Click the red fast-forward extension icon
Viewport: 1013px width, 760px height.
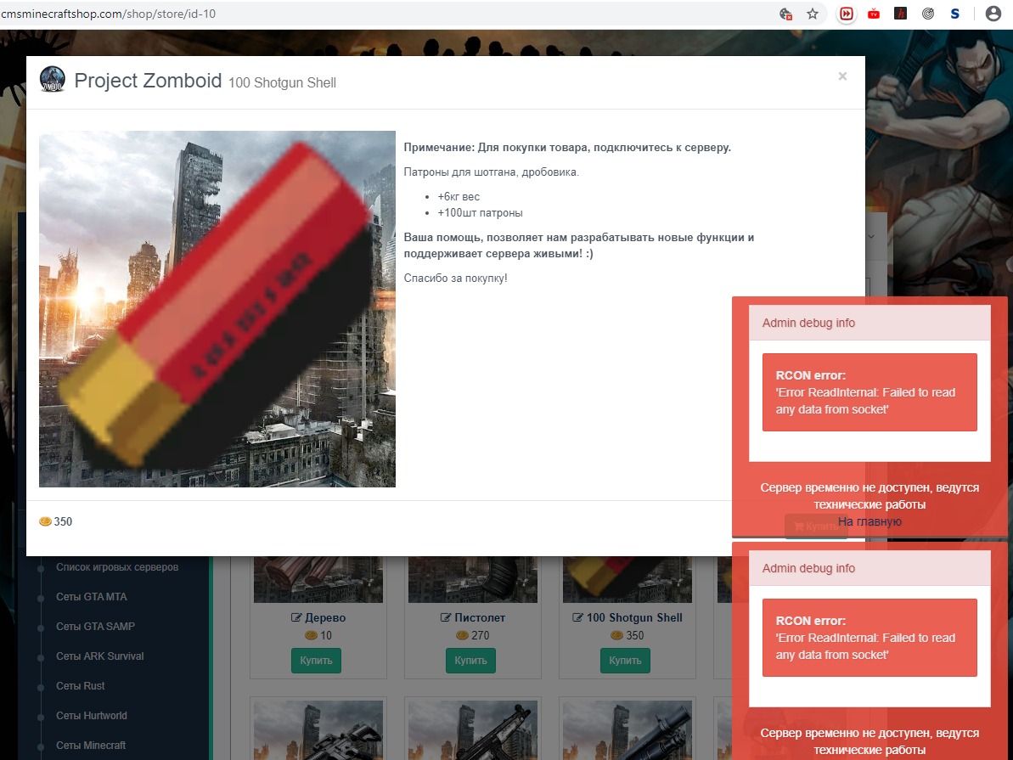point(847,14)
